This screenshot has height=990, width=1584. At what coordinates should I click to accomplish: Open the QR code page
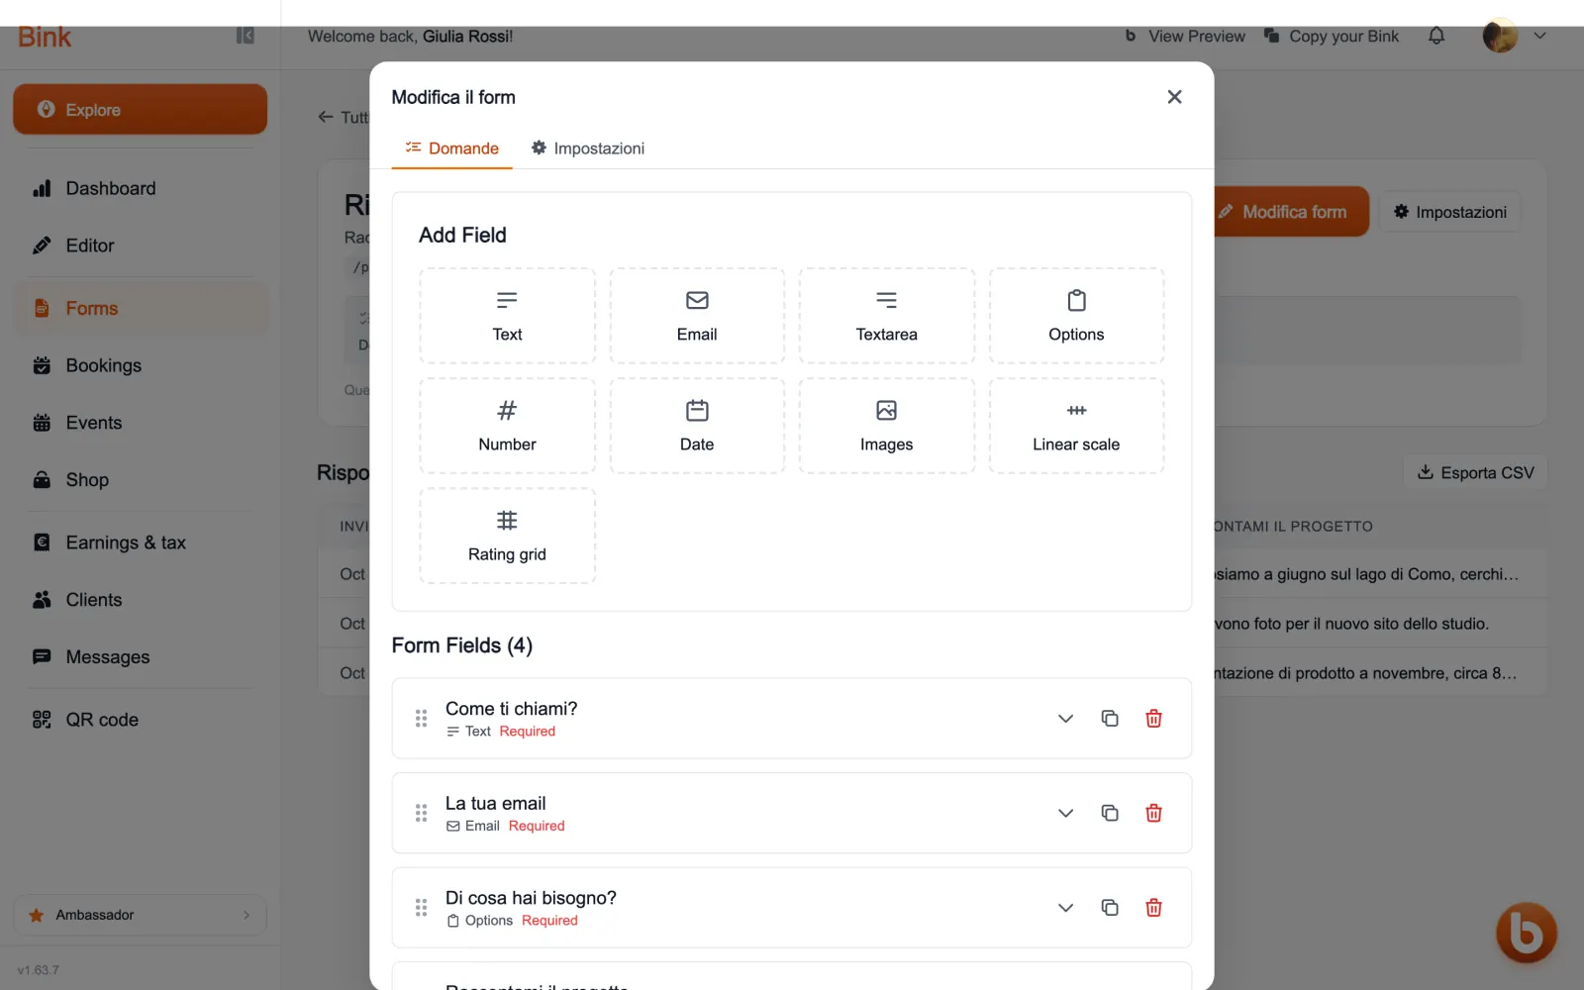140,720
